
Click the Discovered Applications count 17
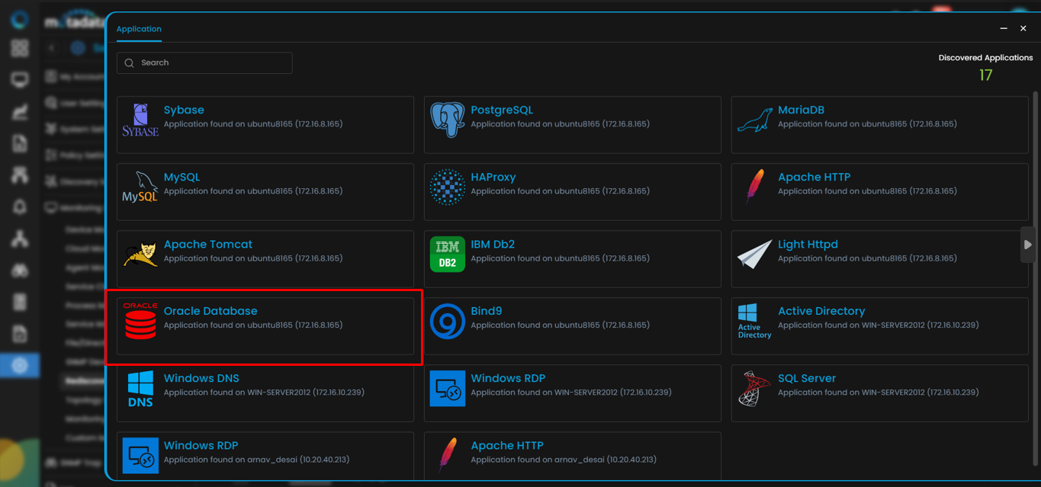point(985,75)
